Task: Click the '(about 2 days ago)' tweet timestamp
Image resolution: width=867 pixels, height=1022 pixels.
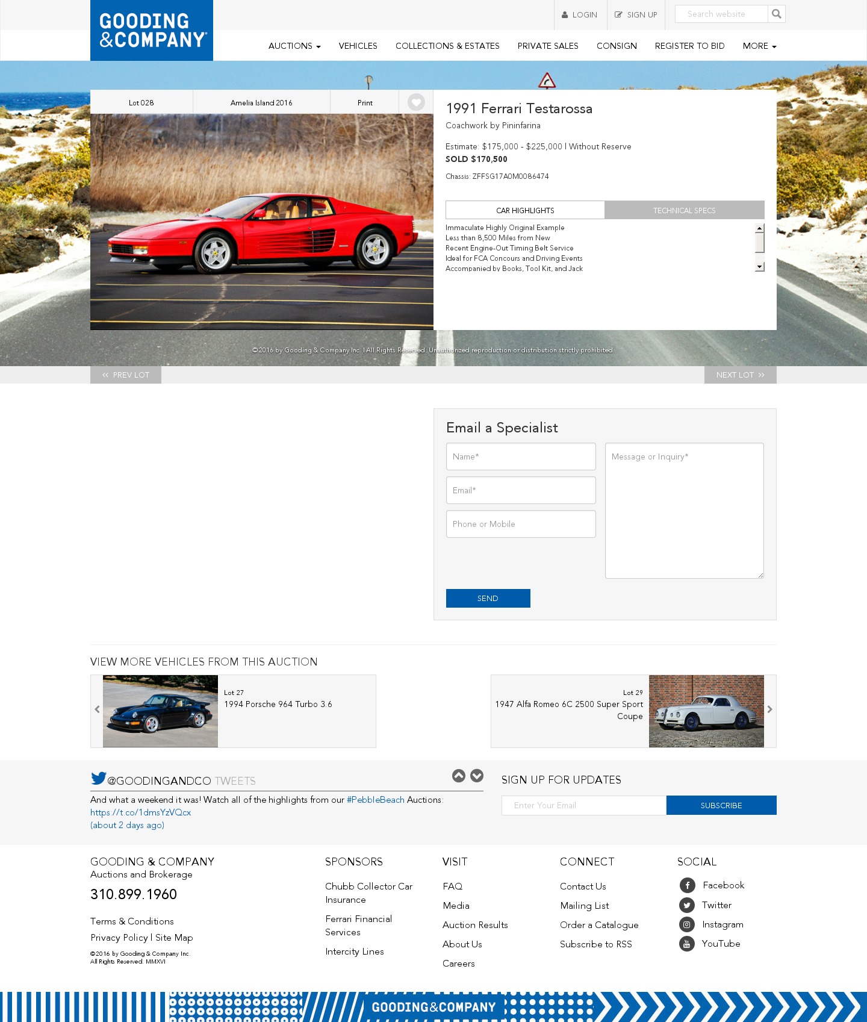Action: point(127,825)
